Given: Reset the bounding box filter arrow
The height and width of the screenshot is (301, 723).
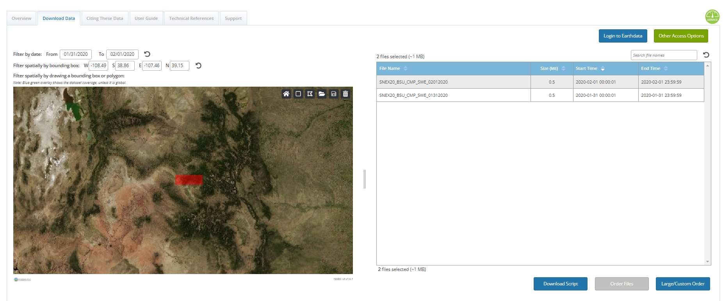Looking at the screenshot, I should point(198,66).
